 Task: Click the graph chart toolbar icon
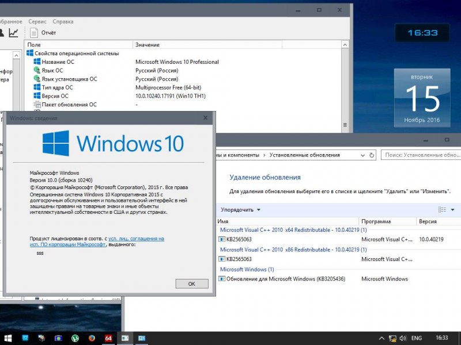point(13,33)
